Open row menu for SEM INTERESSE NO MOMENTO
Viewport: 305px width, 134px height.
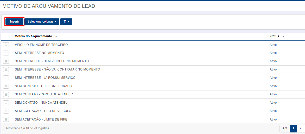(x=6, y=53)
